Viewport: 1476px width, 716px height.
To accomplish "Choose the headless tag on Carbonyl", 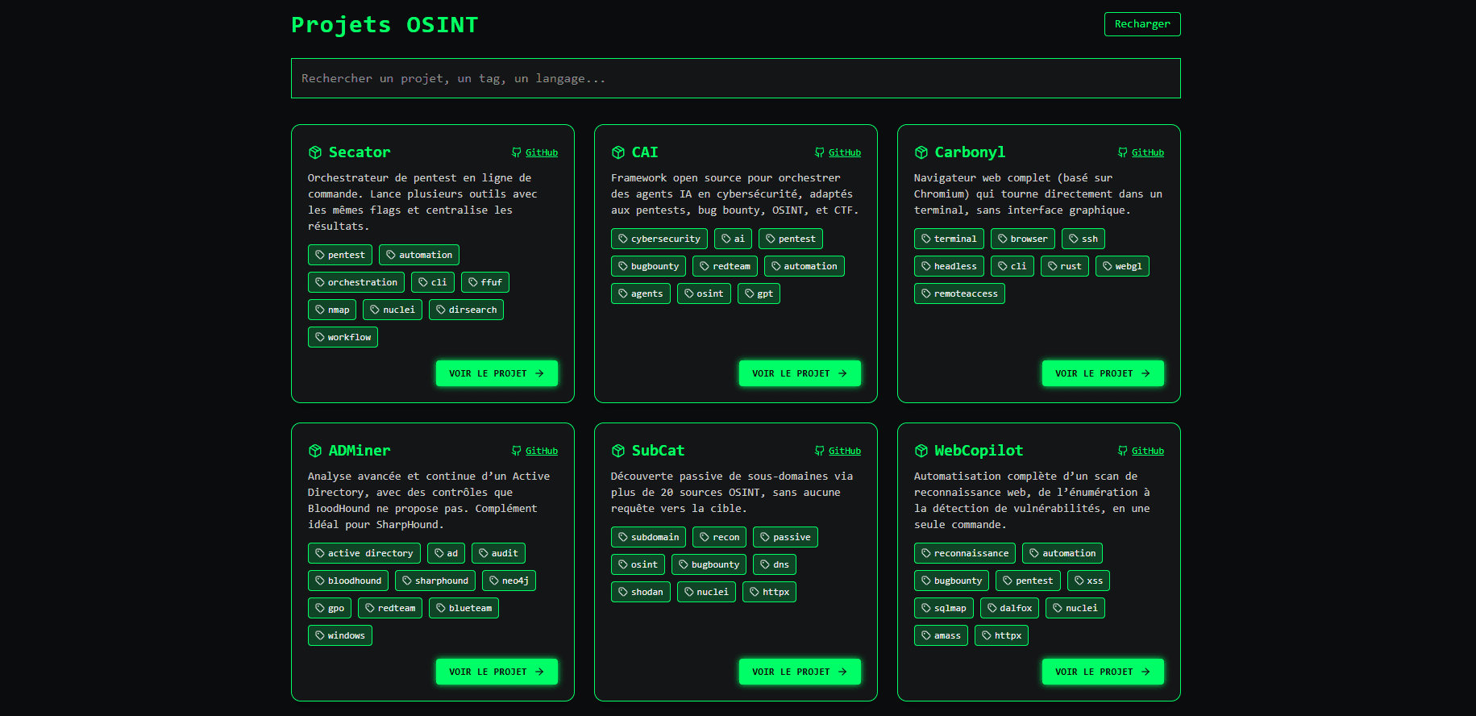I will point(948,266).
